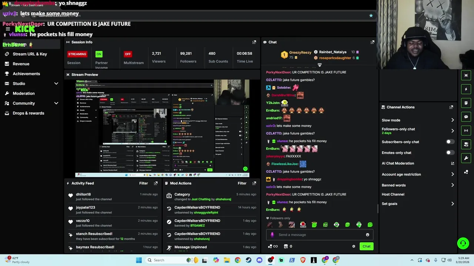Toggle Emotes-only chat switch
The width and height of the screenshot is (474, 266).
(x=450, y=153)
